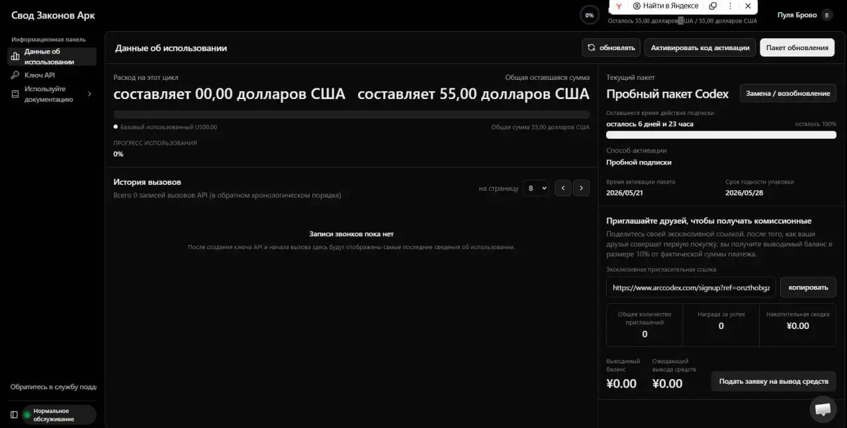The image size is (847, 428).
Task: Click the refresh arrows icon
Action: point(592,48)
